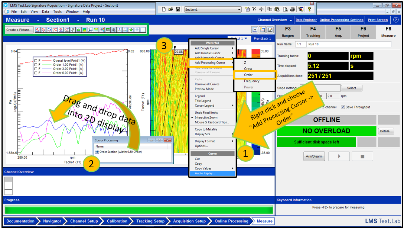
Task: Click the green Progress bar
Action: point(138,210)
